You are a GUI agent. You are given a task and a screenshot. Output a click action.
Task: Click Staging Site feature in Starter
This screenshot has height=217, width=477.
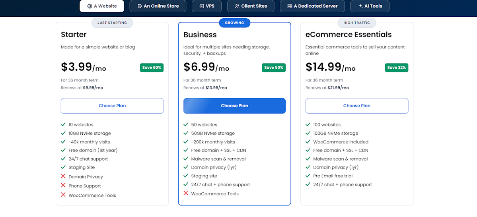click(82, 167)
